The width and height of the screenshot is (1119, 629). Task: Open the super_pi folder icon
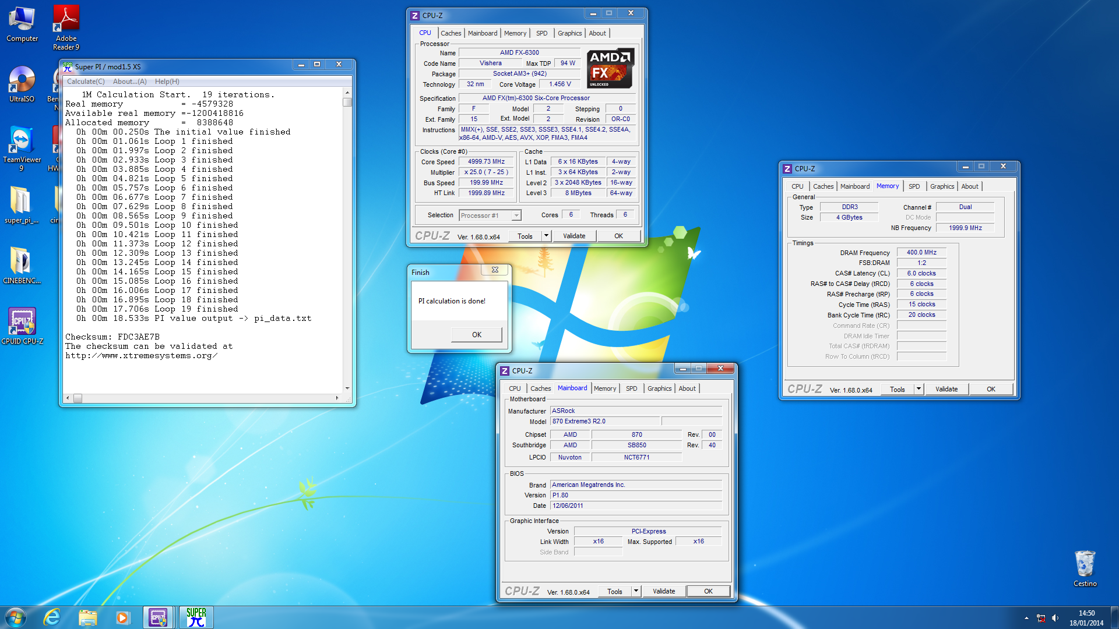22,205
